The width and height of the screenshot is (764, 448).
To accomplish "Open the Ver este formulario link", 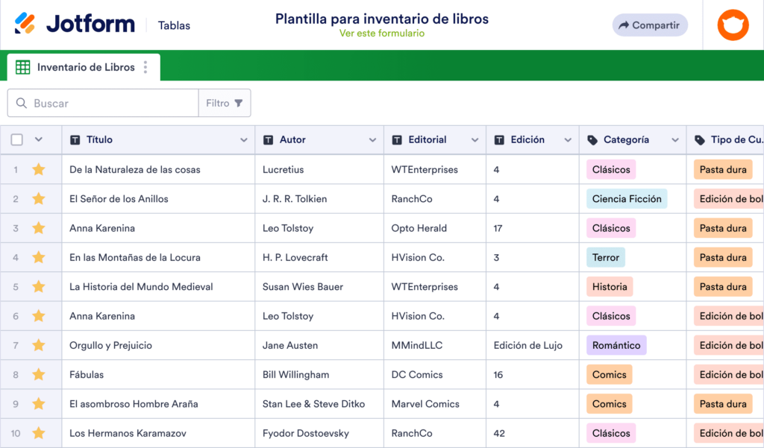I will click(381, 34).
